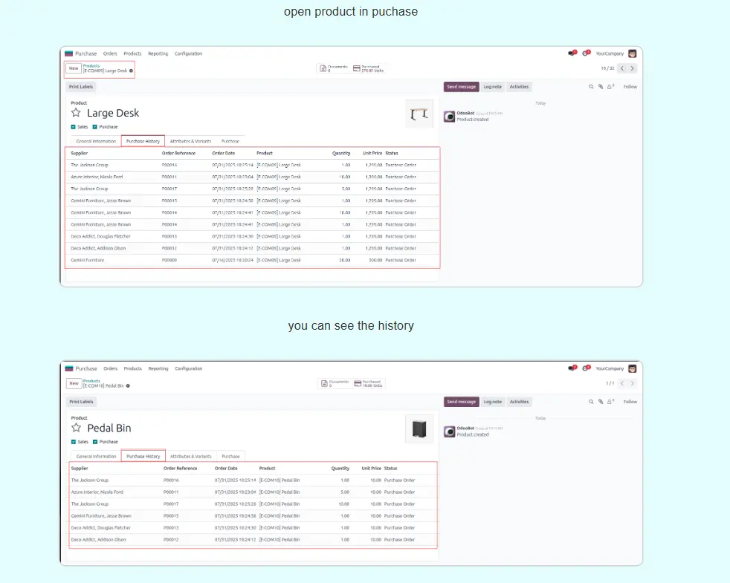Image resolution: width=730 pixels, height=583 pixels.
Task: Click Send message in the Large Desk chatter
Action: pos(461,87)
